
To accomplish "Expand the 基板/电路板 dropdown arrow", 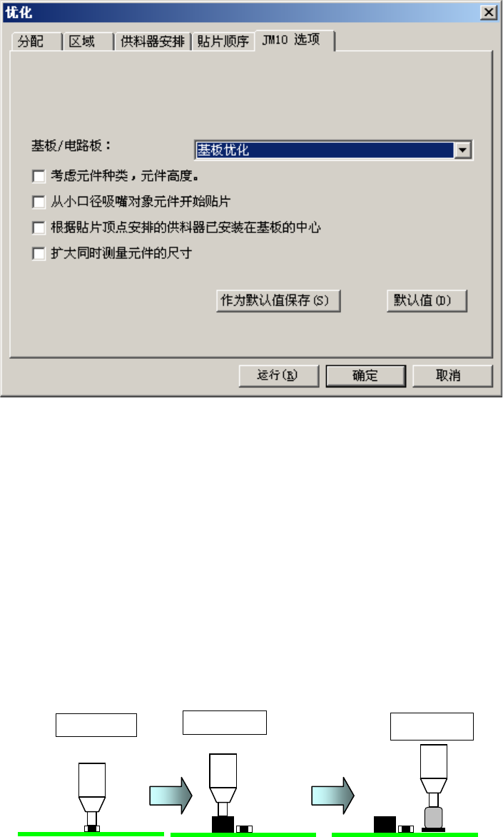I will [462, 150].
